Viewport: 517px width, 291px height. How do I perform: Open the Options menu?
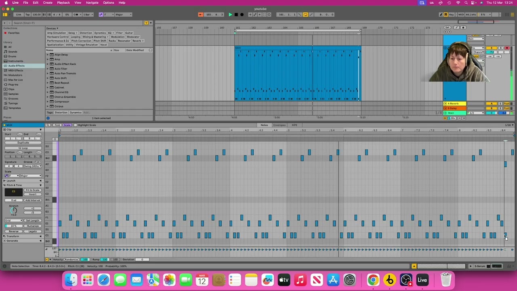[108, 2]
